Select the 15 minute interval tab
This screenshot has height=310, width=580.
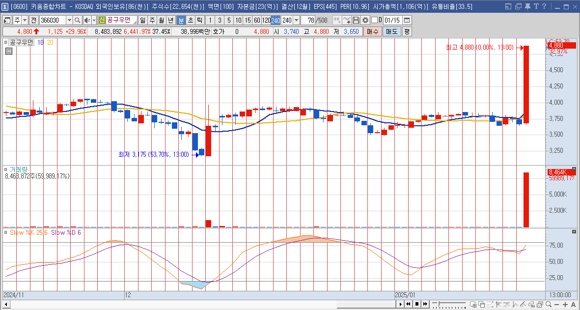point(248,20)
